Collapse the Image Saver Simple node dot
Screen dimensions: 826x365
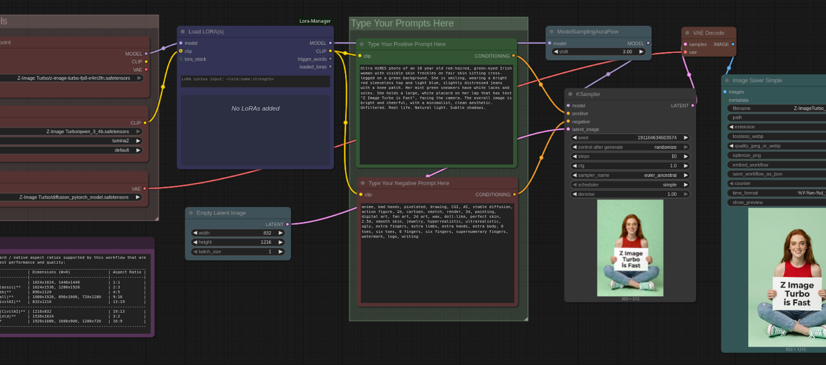click(727, 81)
